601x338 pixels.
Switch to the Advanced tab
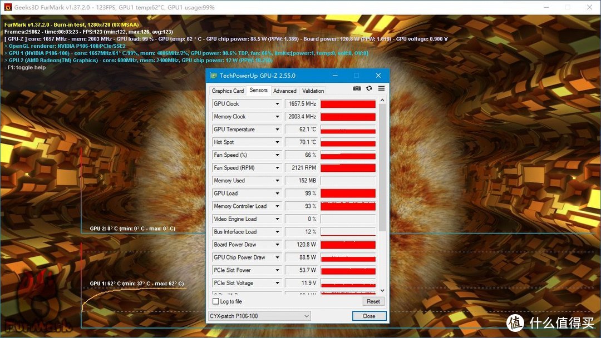tap(285, 91)
